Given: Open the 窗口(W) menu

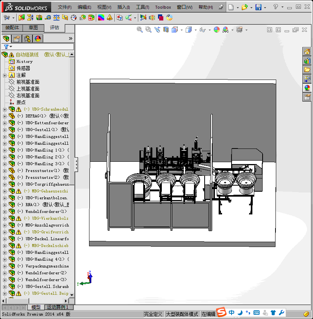Looking at the screenshot, I should point(185,7).
